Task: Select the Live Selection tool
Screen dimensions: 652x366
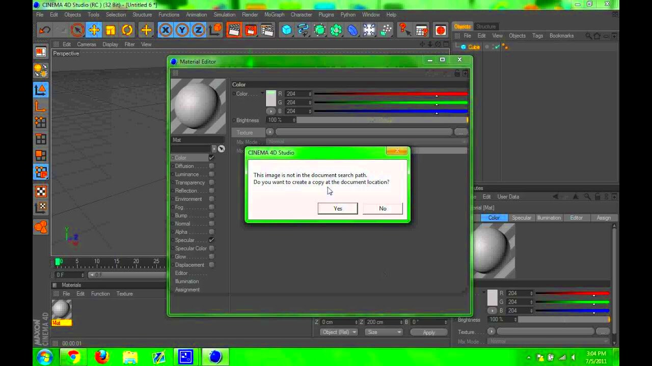Action: pyautogui.click(x=77, y=30)
